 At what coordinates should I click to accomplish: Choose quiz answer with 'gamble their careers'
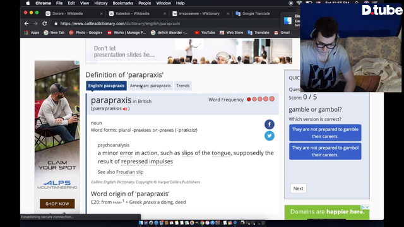325,133
